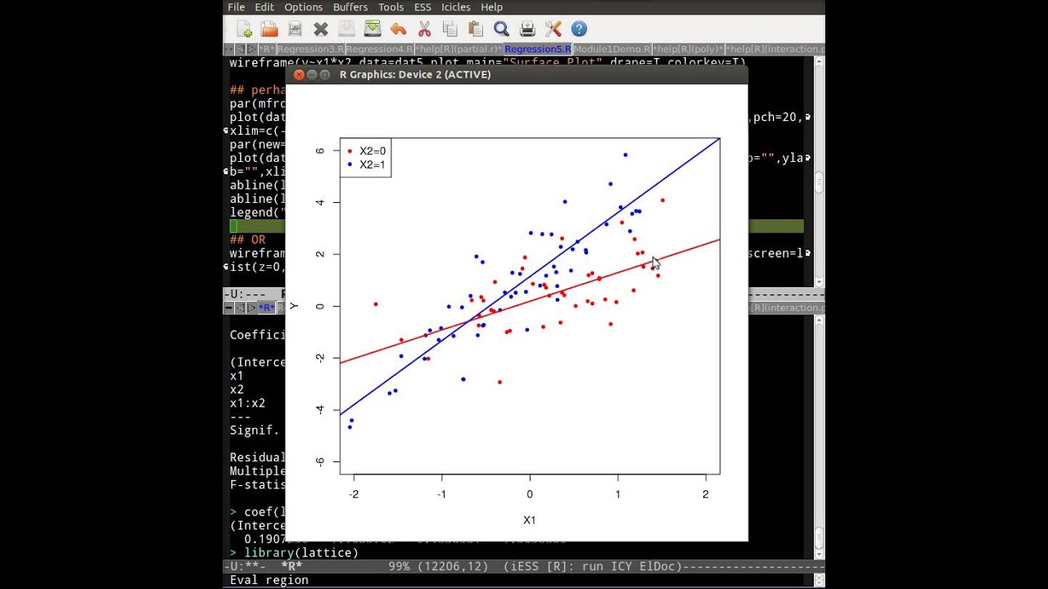The height and width of the screenshot is (589, 1048).
Task: Open the Tools menu
Action: pyautogui.click(x=391, y=7)
